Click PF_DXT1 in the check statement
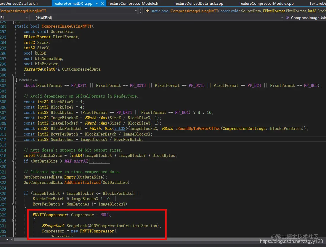The width and height of the screenshot is (326, 247). coord(79,86)
